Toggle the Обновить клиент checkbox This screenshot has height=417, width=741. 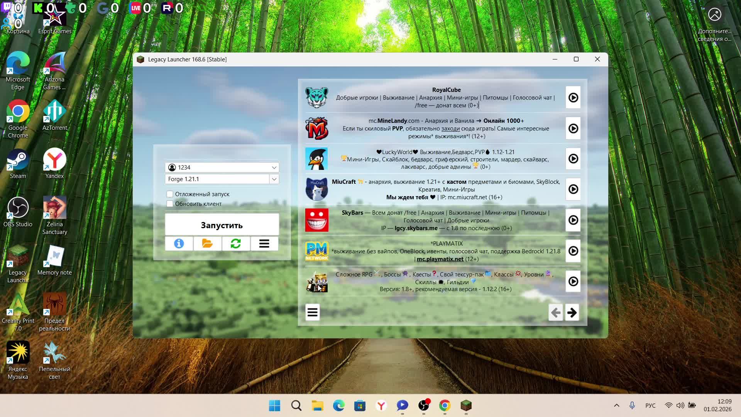(170, 203)
